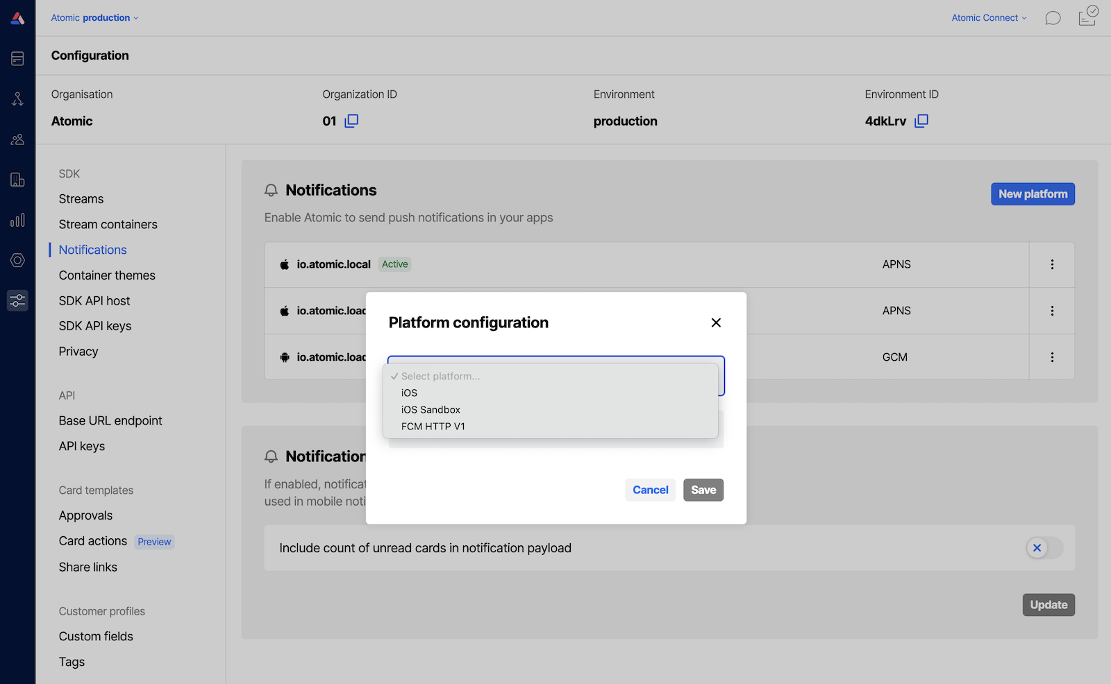Open Tags under Customer profiles

[x=72, y=662]
